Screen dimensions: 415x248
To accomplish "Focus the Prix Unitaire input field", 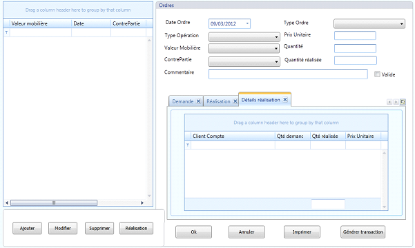I will pos(355,35).
